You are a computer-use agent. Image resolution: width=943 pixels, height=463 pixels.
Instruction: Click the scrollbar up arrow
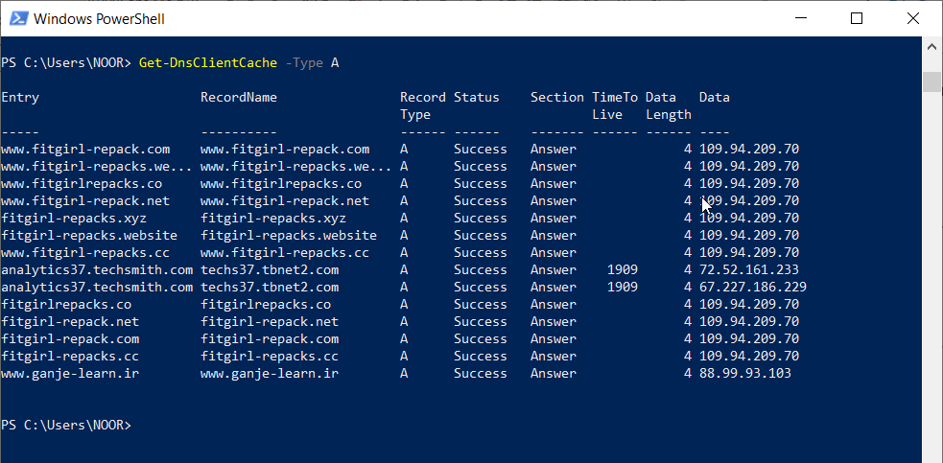(932, 46)
